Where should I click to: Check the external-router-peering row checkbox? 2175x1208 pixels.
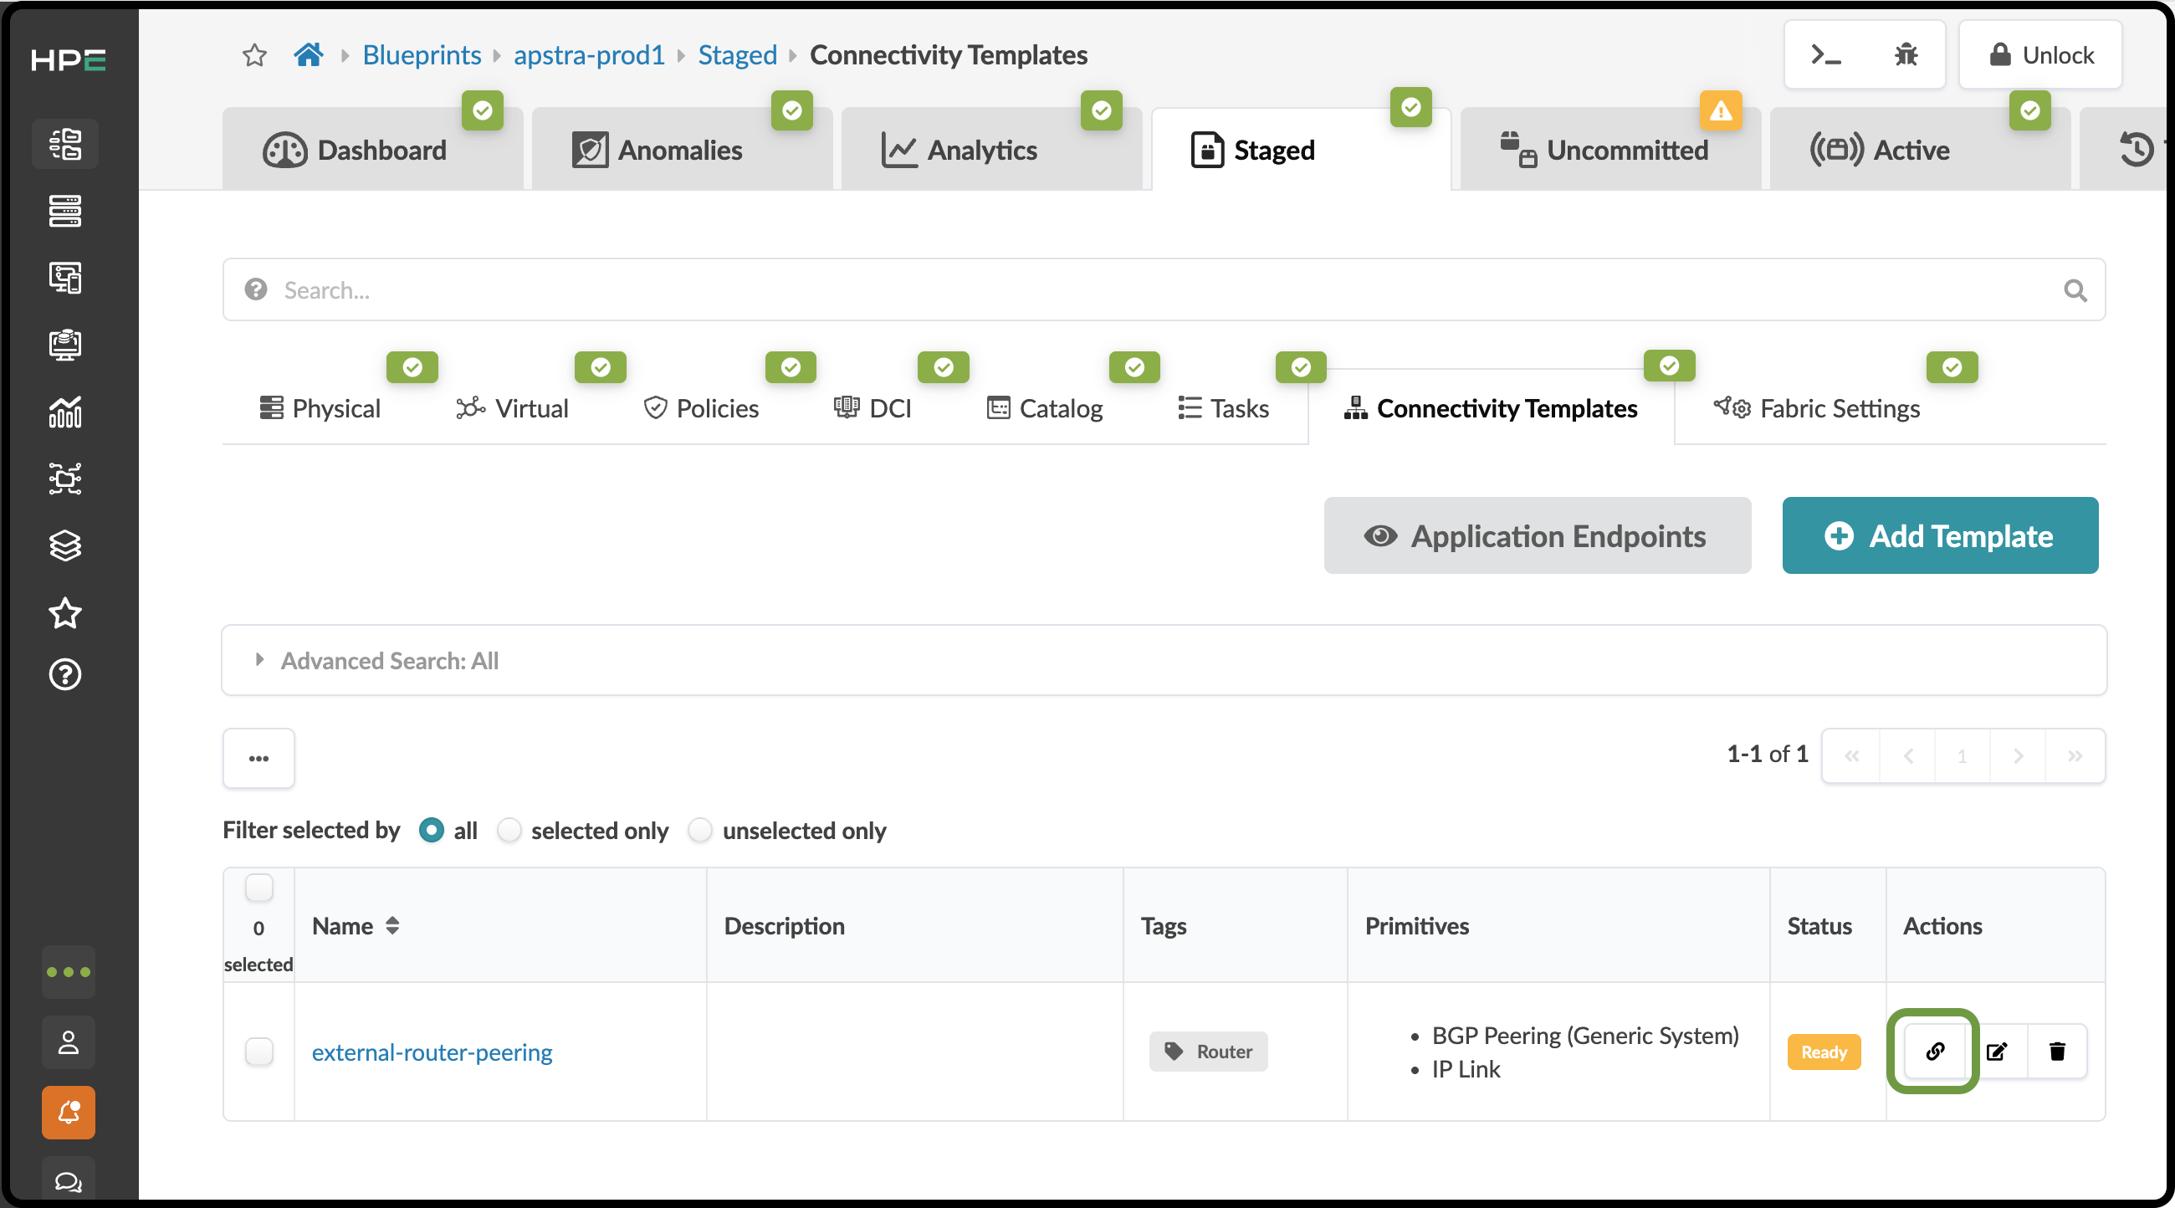point(258,1051)
